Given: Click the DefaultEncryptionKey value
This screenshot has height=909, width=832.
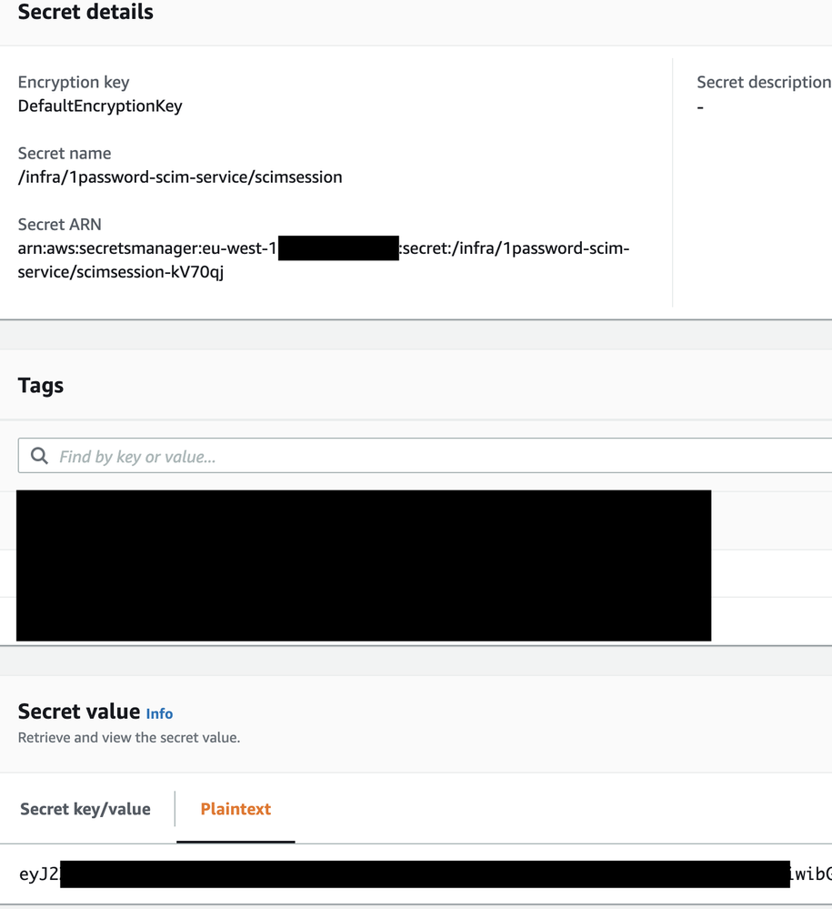Looking at the screenshot, I should pos(100,106).
